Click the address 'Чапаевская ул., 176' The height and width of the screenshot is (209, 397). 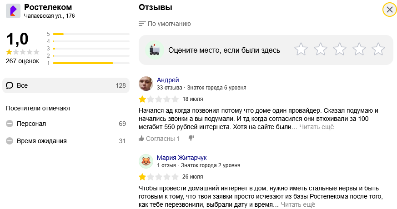pyautogui.click(x=50, y=16)
